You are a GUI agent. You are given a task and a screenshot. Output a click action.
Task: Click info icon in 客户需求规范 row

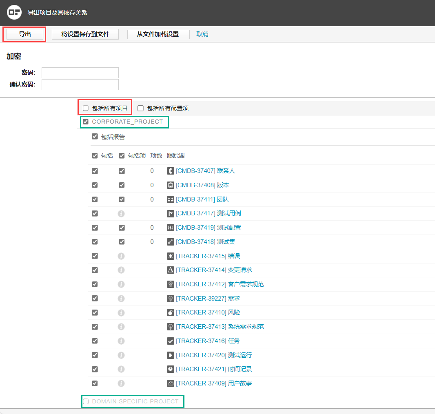point(121,284)
